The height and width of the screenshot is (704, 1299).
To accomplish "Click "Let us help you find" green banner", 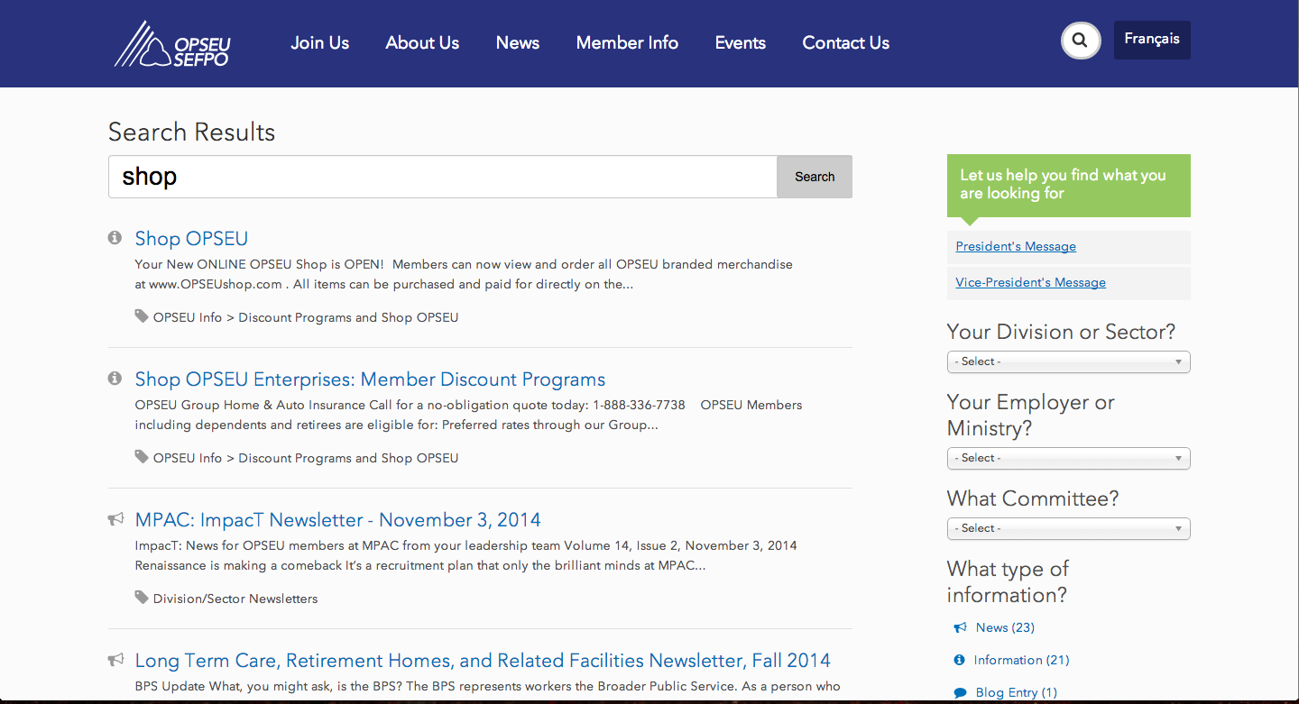I will [x=1069, y=185].
